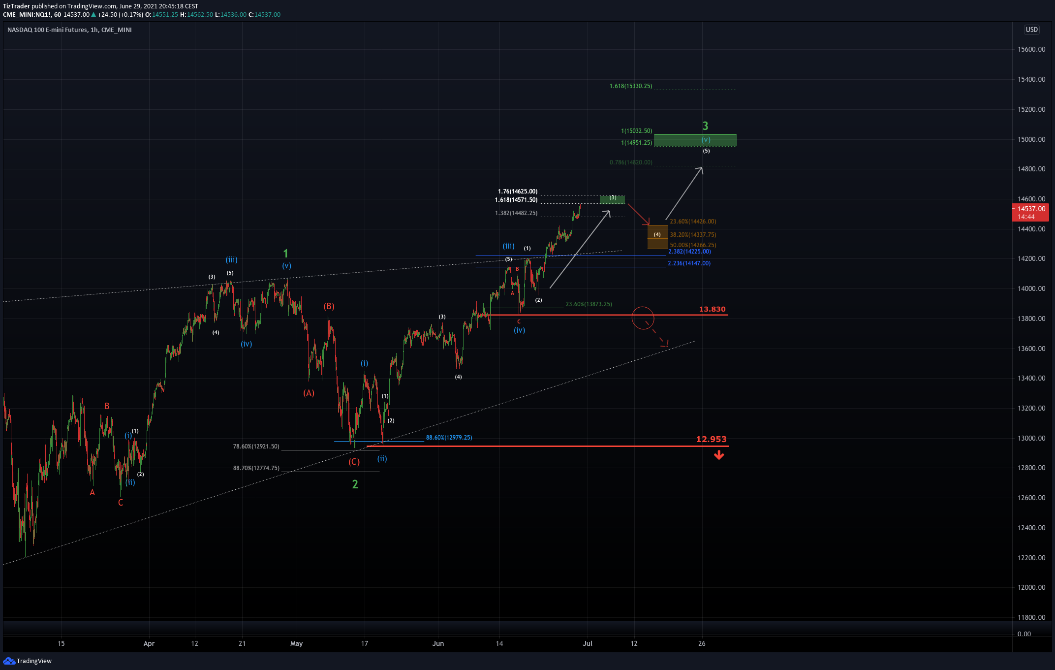Select the blue 88.60%(12979.25) label
This screenshot has width=1055, height=670.
point(449,438)
